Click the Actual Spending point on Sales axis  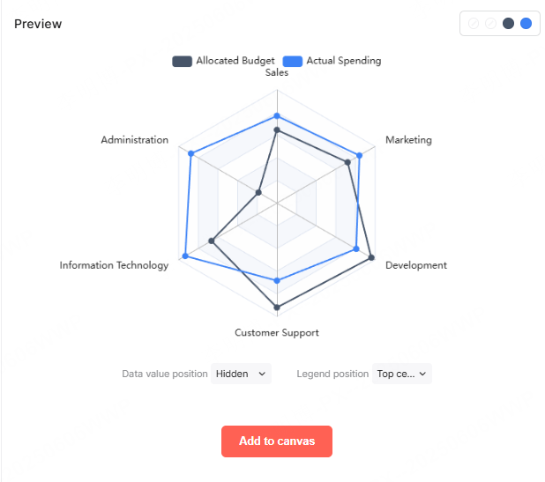[x=277, y=116]
